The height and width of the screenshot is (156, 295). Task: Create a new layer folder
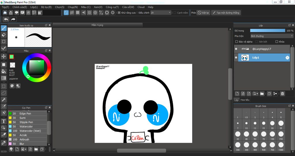coord(262,93)
